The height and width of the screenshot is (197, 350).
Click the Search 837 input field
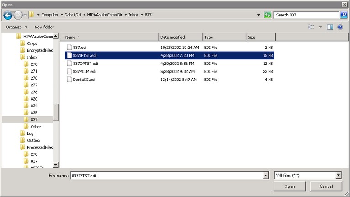point(306,15)
